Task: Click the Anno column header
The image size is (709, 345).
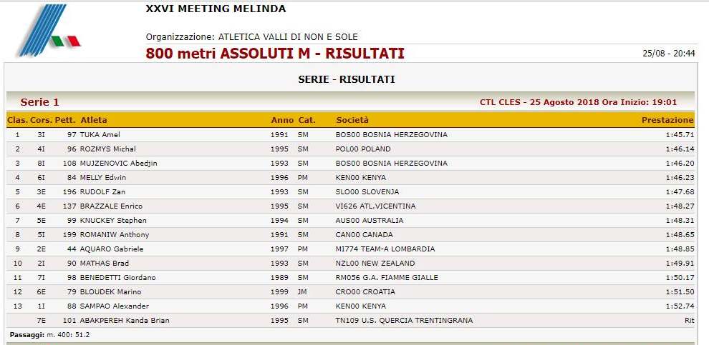Action: 281,120
